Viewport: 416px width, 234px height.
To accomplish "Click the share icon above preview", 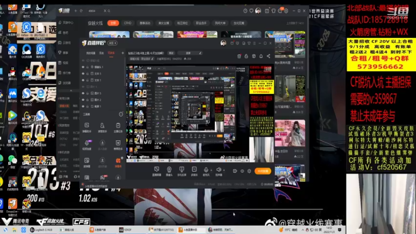I will 268,56.
